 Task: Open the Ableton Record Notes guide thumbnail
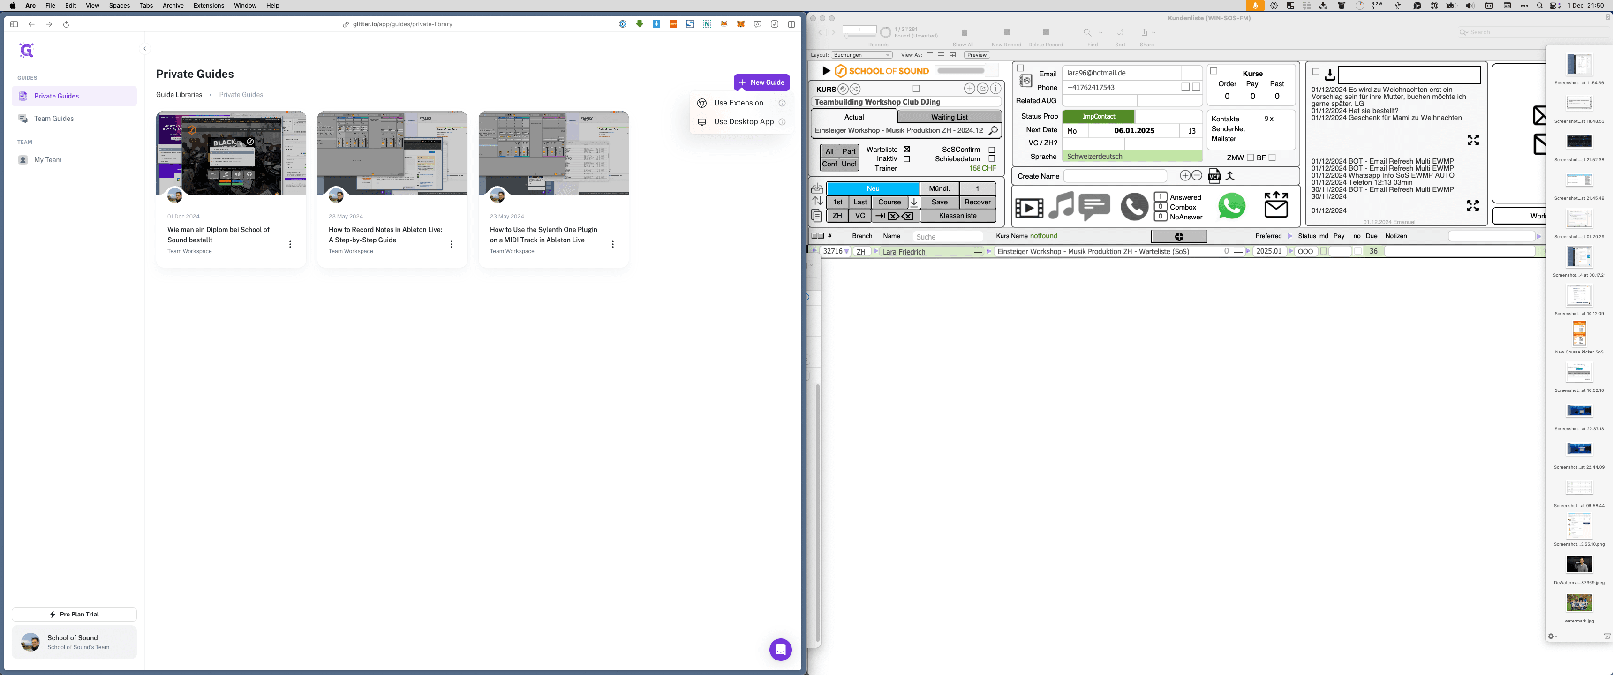[x=392, y=153]
